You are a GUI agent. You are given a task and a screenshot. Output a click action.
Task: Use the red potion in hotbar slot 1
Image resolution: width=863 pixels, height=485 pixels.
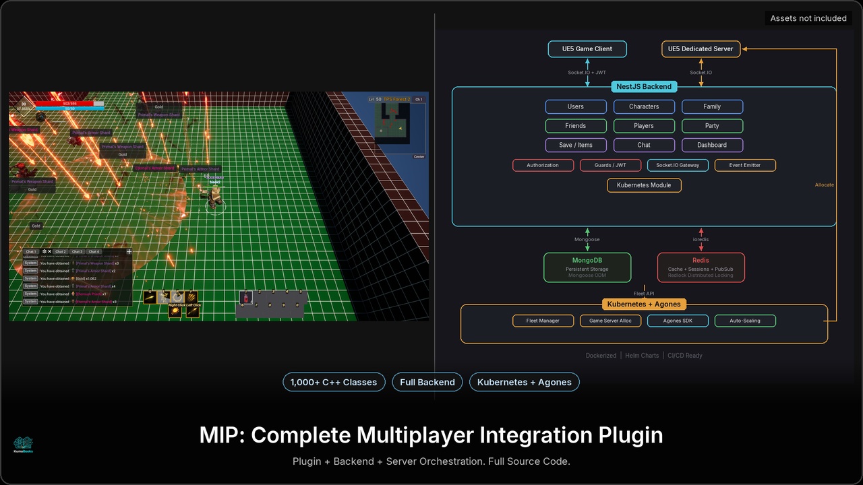pyautogui.click(x=246, y=298)
